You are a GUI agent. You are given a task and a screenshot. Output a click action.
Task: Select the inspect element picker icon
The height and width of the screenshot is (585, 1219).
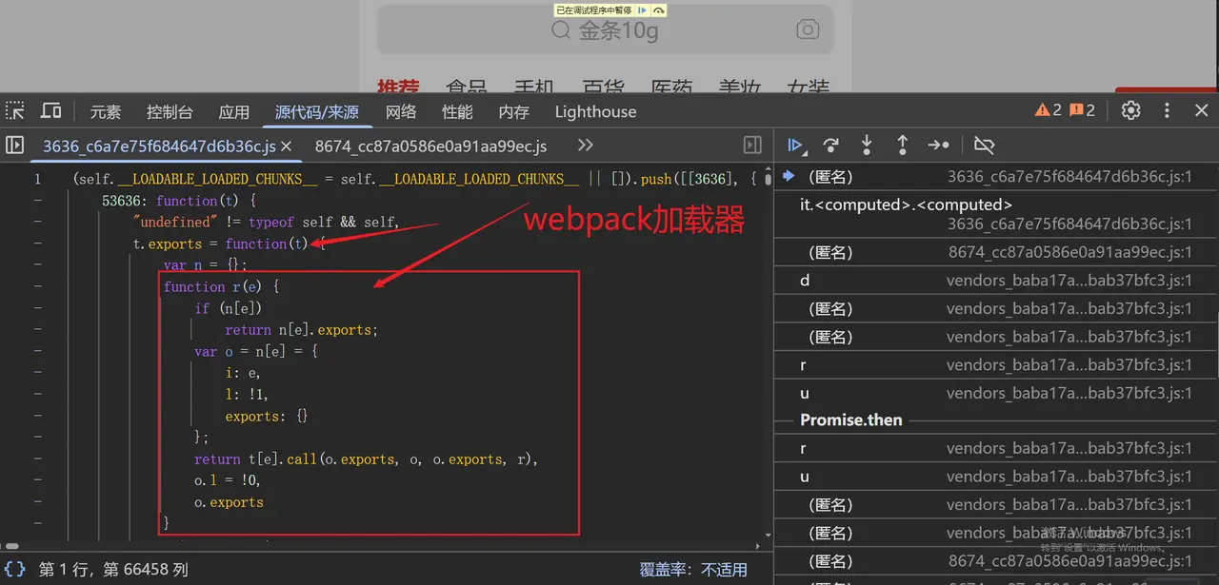(x=16, y=111)
